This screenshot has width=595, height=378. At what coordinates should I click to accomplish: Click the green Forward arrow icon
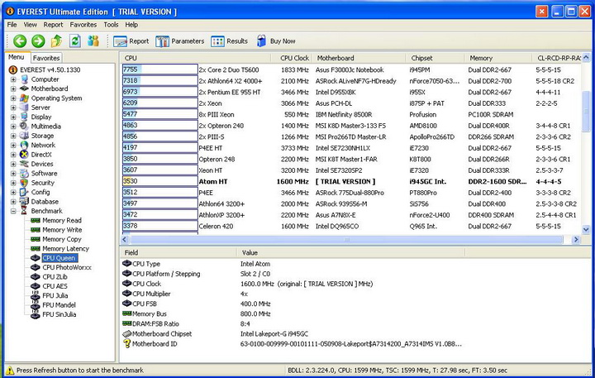click(38, 41)
